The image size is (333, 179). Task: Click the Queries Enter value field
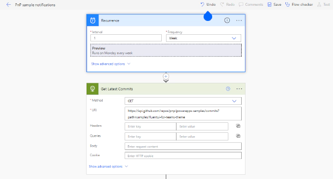coord(202,137)
